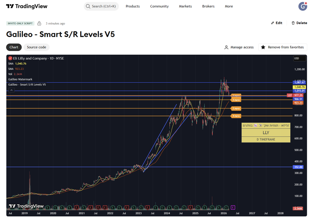This screenshot has height=219, width=314.
Task: Open the More menu
Action: [229, 6]
